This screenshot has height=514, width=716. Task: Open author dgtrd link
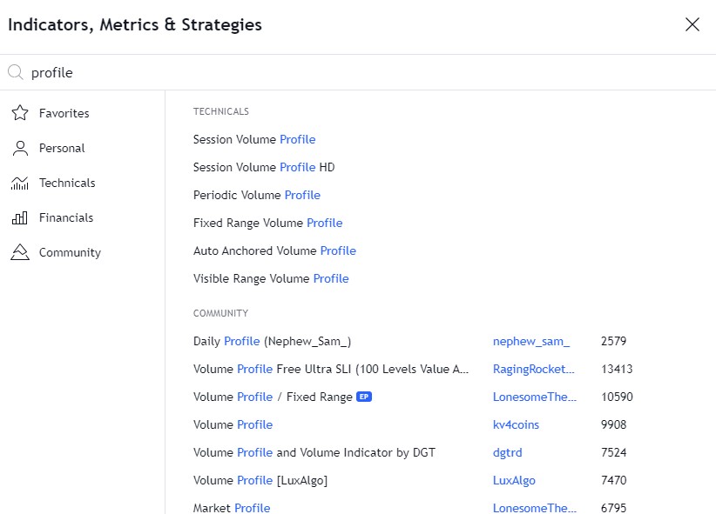507,452
